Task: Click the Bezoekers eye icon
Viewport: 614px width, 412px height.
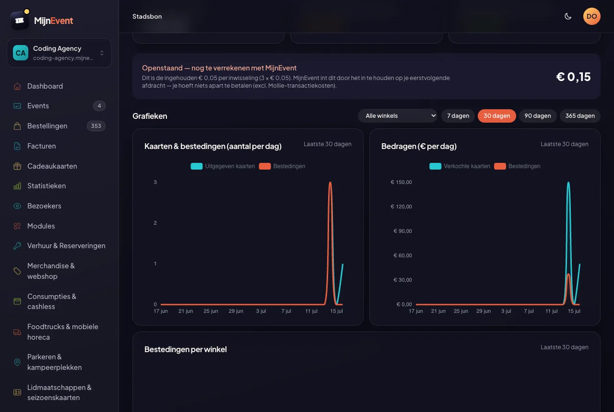Action: pyautogui.click(x=17, y=206)
